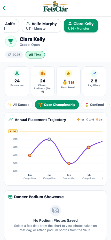Click the 2.8 average place value
Screen dimensions: 111x240
[x=94, y=81]
